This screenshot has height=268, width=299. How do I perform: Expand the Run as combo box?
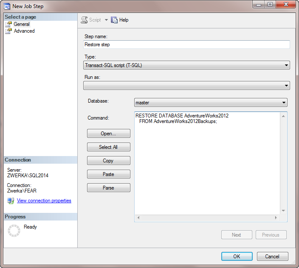[186, 86]
